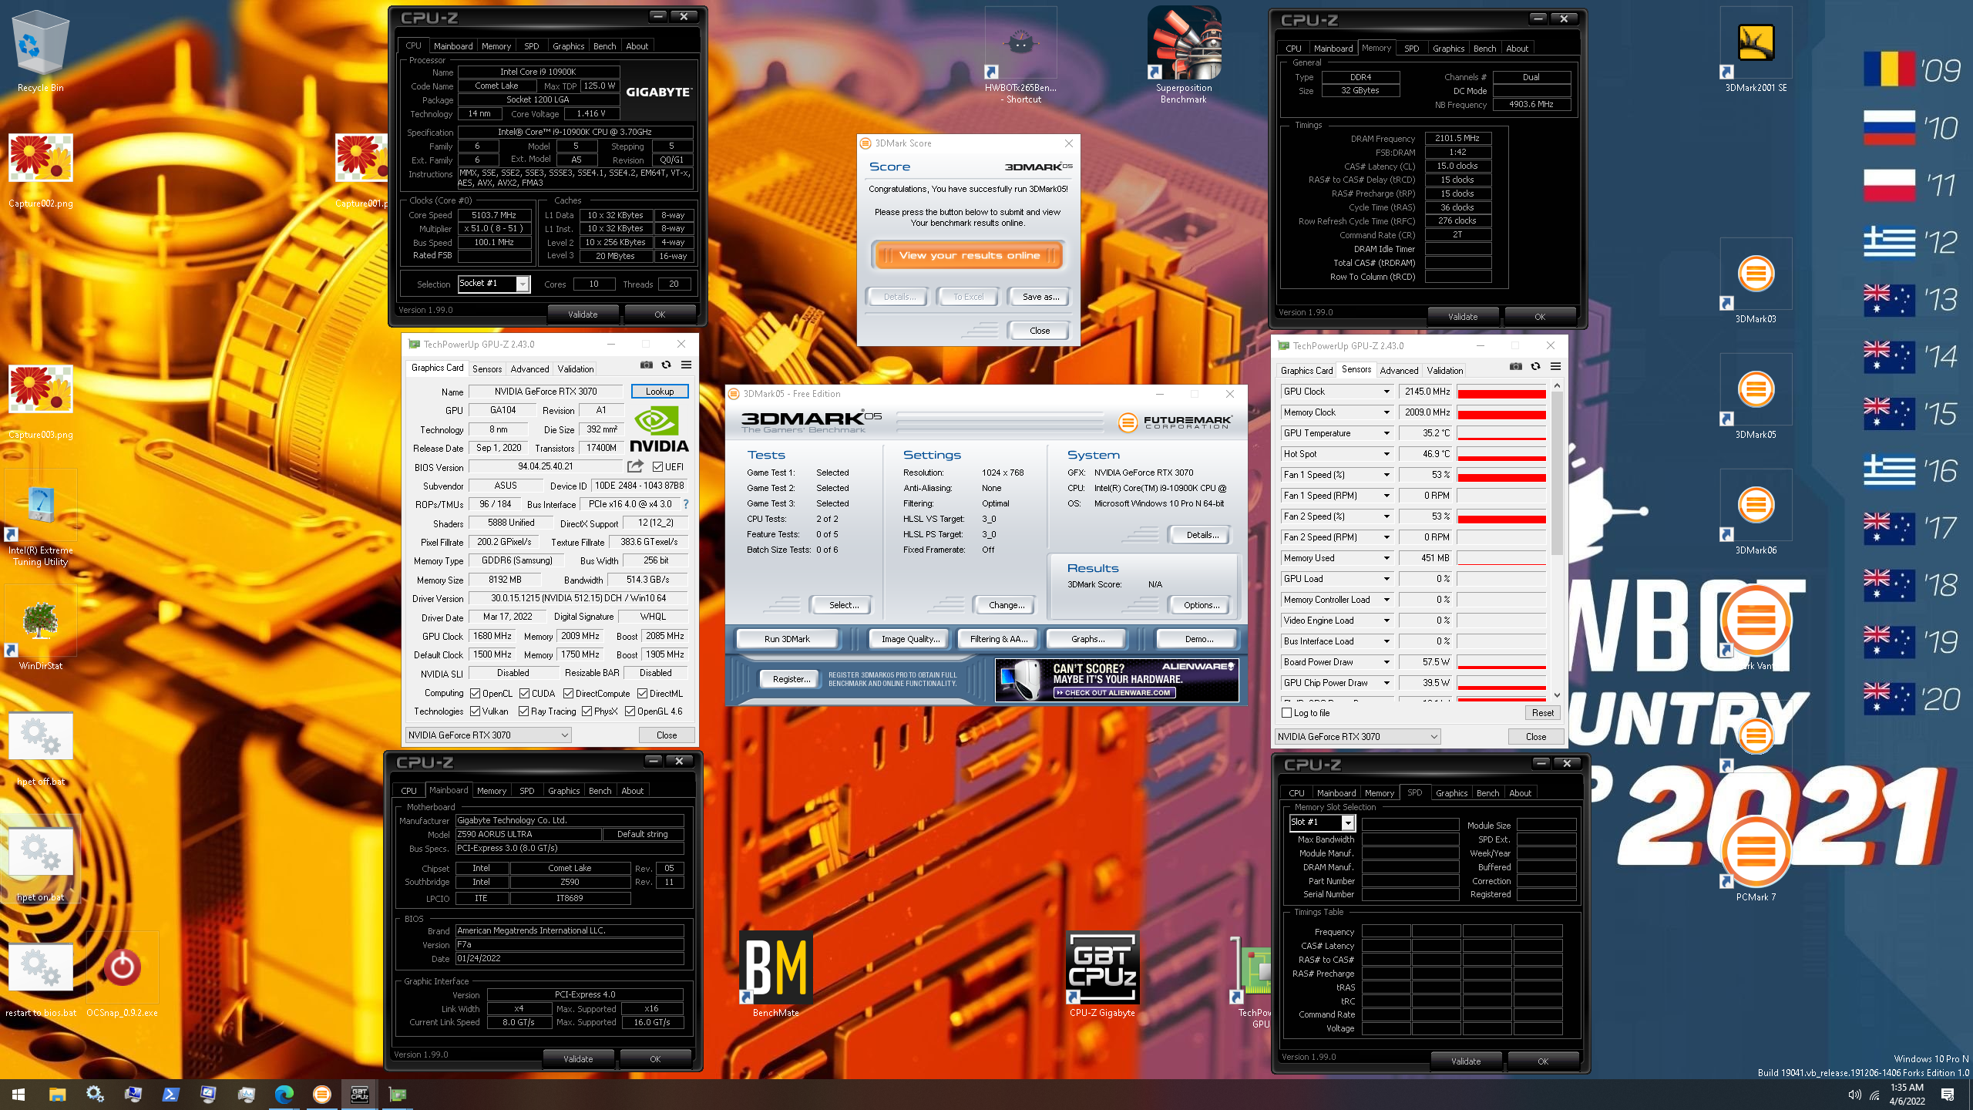Toggle the Vulkan checkbox

click(x=476, y=711)
